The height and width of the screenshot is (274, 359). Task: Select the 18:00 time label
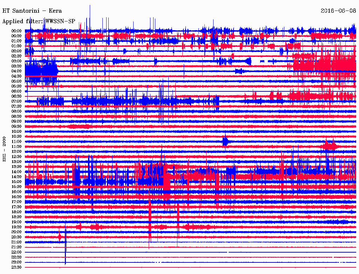pyautogui.click(x=16, y=212)
